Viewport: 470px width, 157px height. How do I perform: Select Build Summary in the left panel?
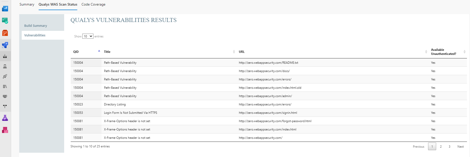36,26
